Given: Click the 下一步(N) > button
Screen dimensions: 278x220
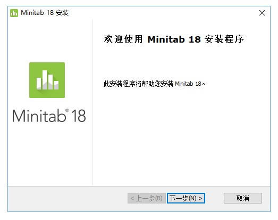Looking at the screenshot, I should tap(186, 198).
